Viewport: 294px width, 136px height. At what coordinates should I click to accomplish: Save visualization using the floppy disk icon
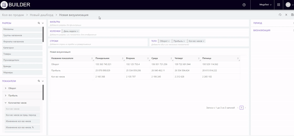[292, 15]
